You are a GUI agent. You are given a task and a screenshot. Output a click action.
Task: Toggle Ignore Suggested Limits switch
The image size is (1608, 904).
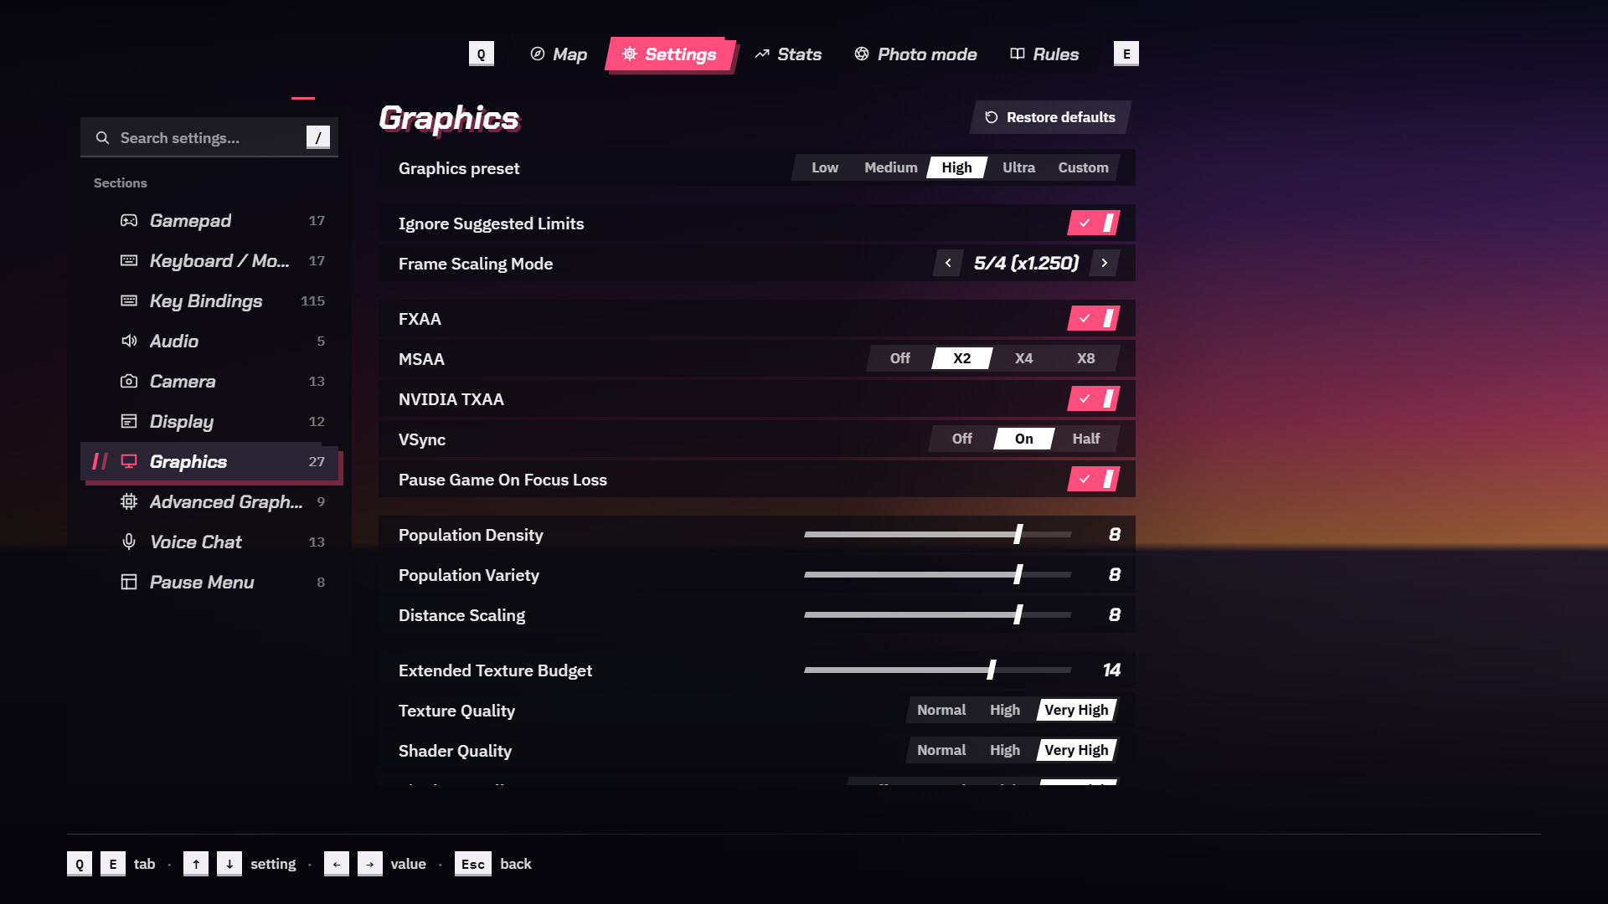(1093, 223)
